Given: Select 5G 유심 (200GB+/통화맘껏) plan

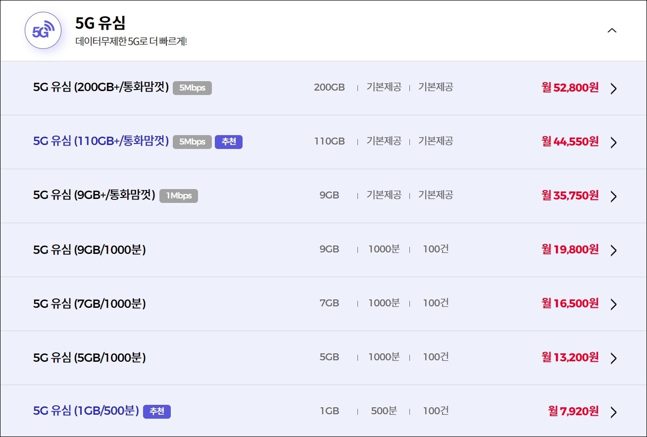Looking at the screenshot, I should 101,88.
